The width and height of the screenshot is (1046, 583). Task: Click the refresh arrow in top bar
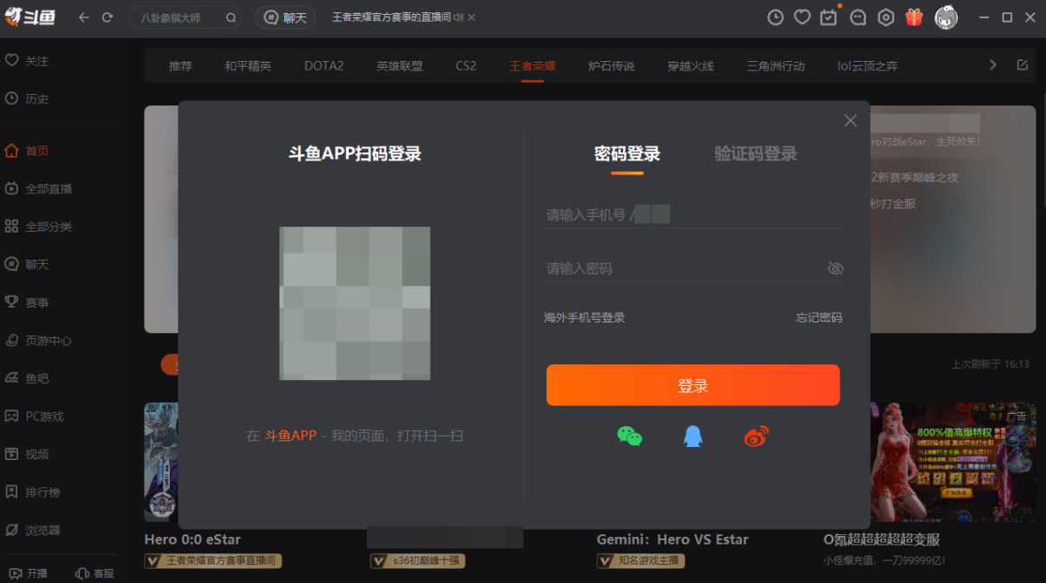click(107, 17)
